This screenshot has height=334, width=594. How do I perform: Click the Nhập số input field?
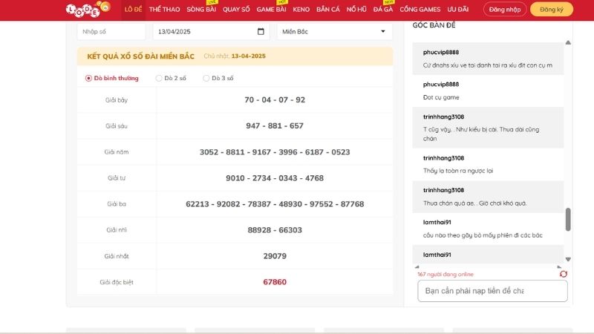click(x=111, y=32)
